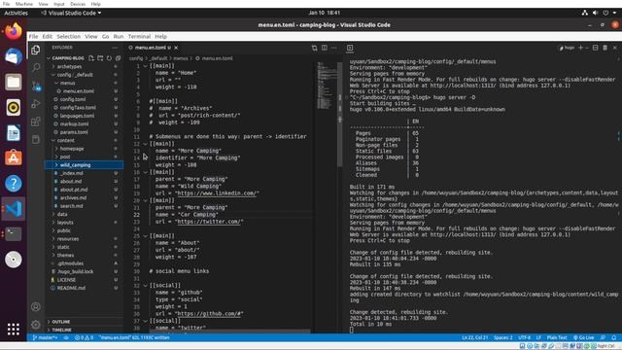Viewport: 622px width, 350px height.
Task: Open config.toml in Explorer
Action: click(x=73, y=99)
